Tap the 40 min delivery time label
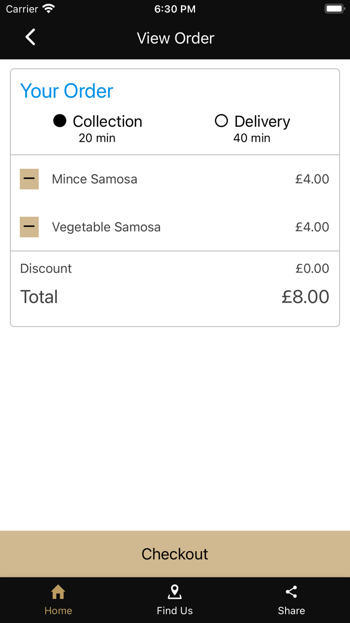Image resolution: width=350 pixels, height=623 pixels. [x=251, y=138]
